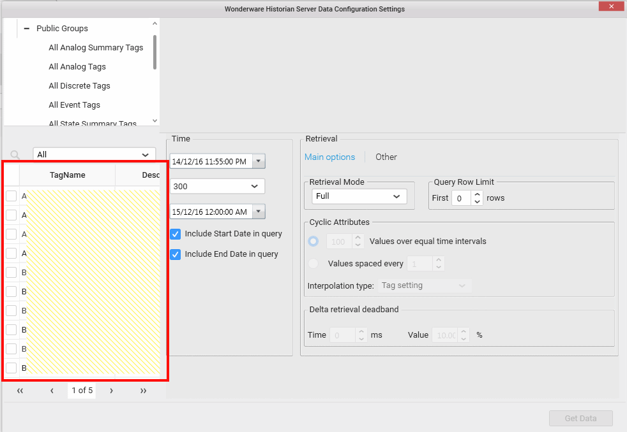Open the 300 duration dropdown
Image resolution: width=627 pixels, height=432 pixels.
click(217, 186)
